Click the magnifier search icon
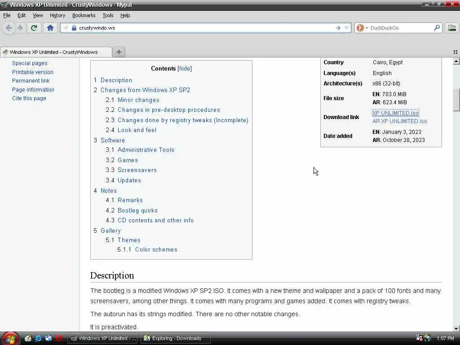This screenshot has width=460, height=345. (437, 27)
